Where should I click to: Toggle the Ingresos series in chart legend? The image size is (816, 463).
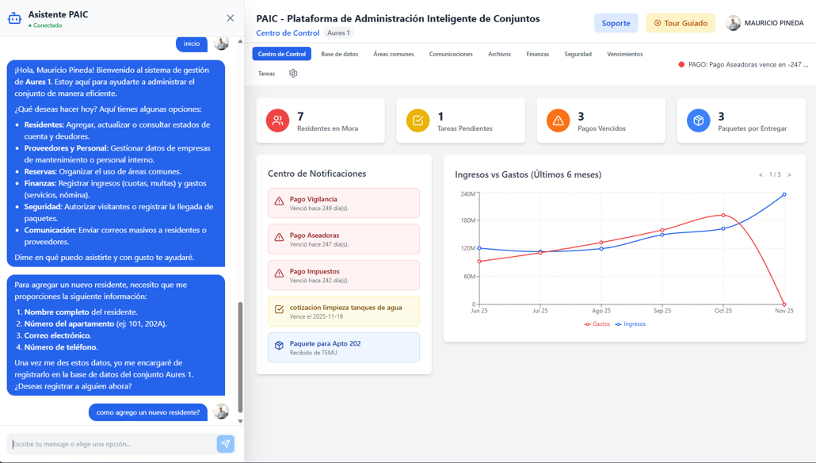point(630,324)
